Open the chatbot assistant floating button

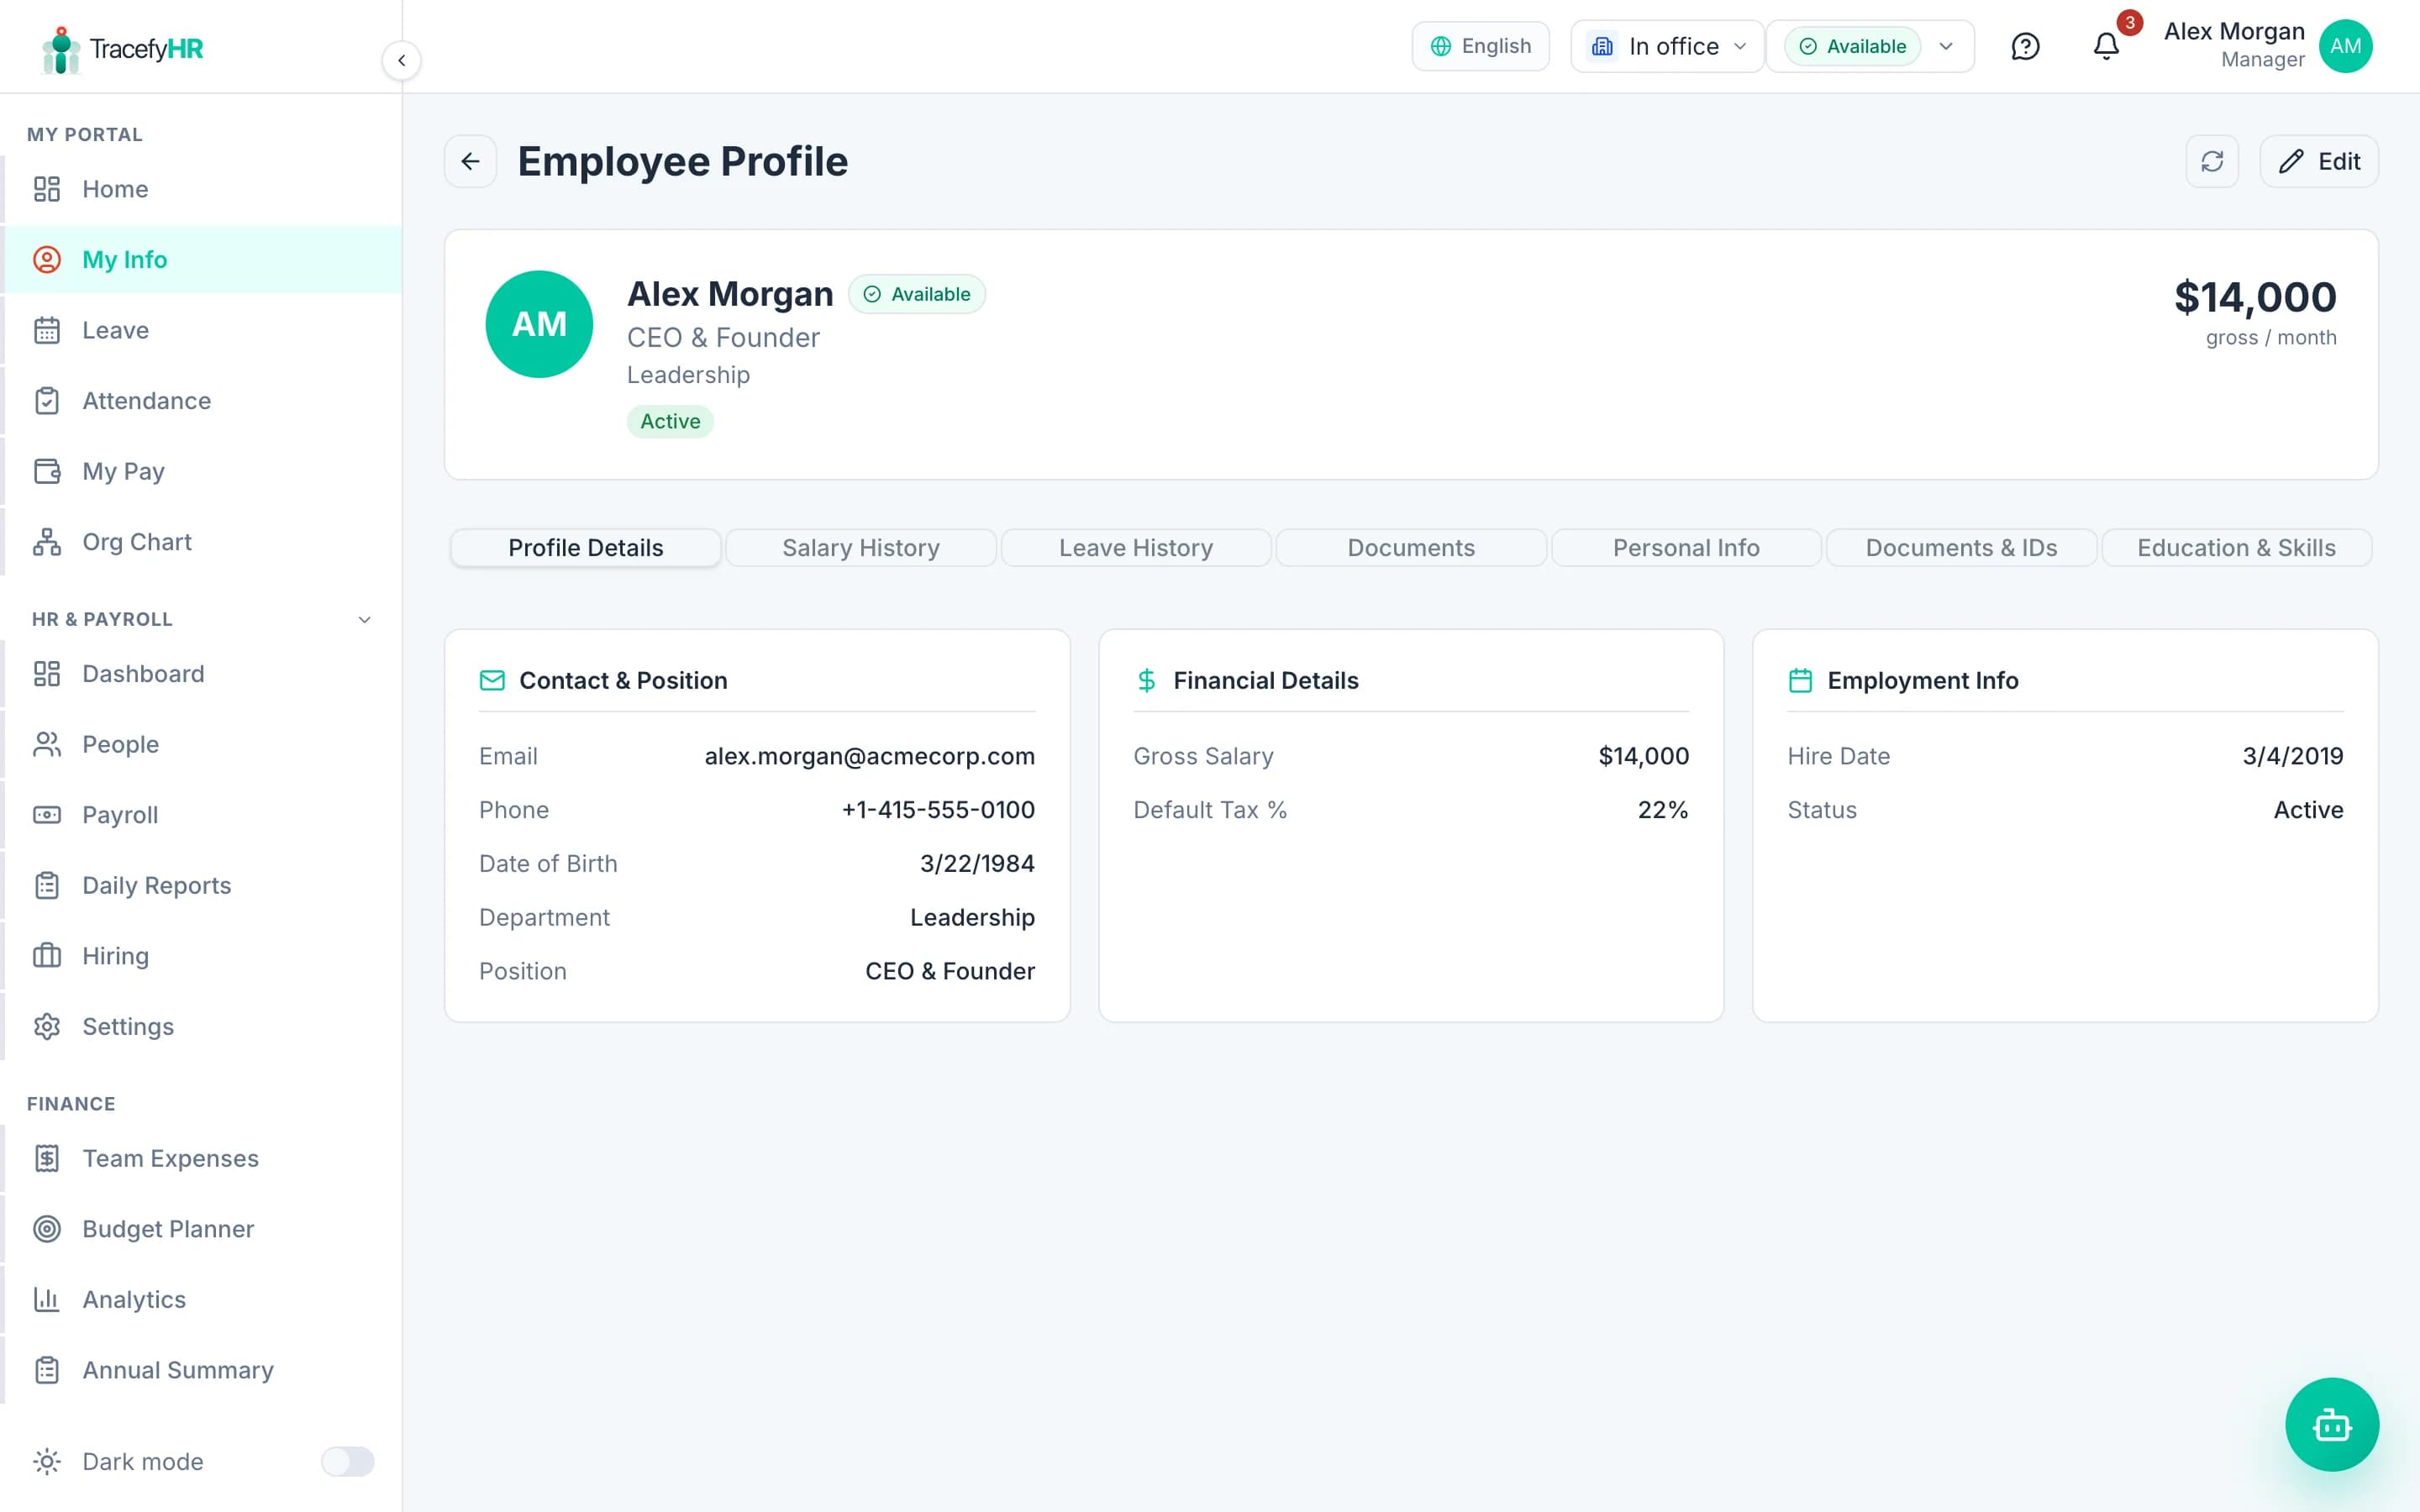(2332, 1424)
